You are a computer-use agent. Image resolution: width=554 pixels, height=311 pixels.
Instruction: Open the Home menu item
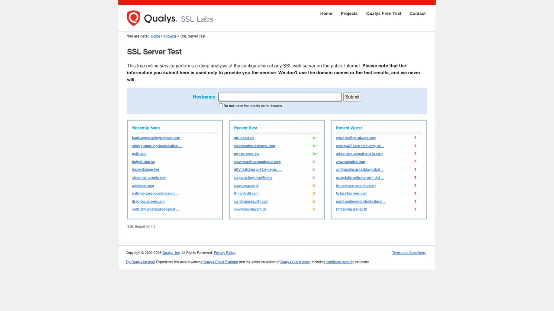pyautogui.click(x=326, y=13)
